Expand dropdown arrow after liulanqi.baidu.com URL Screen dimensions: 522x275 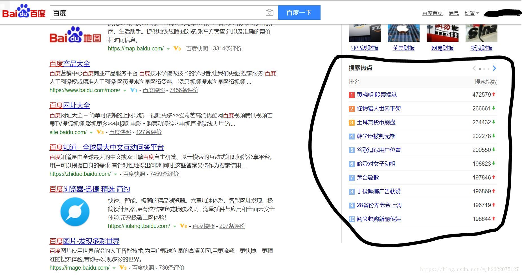coord(175,227)
